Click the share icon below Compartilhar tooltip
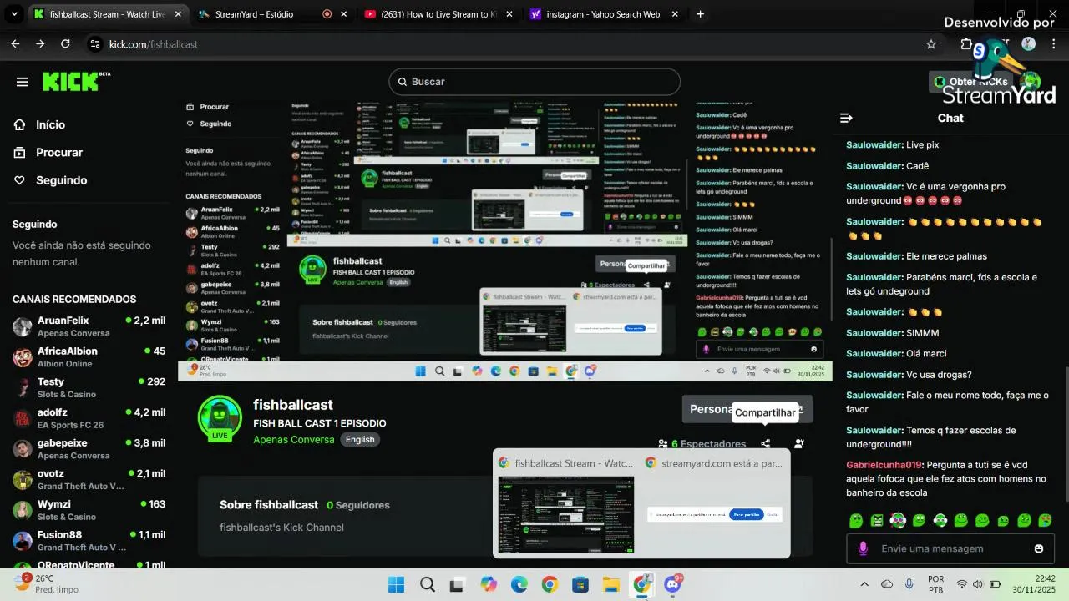Image resolution: width=1069 pixels, height=601 pixels. point(765,444)
